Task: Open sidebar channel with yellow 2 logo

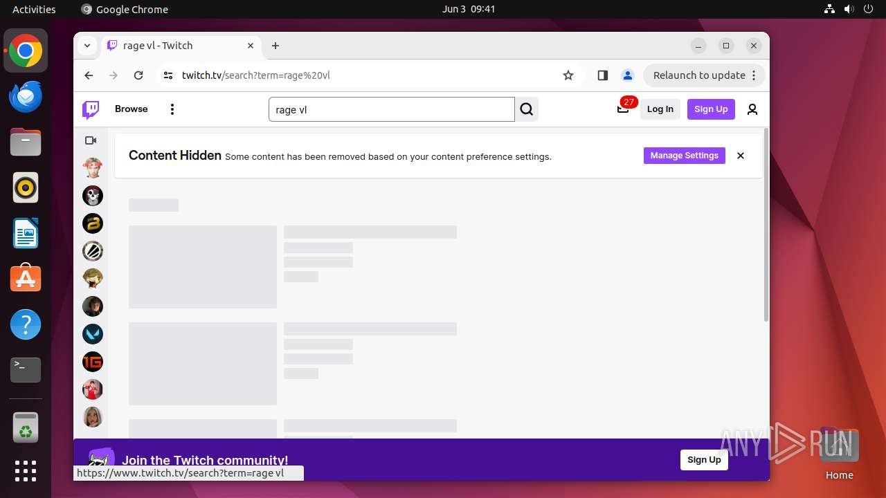Action: [x=93, y=223]
